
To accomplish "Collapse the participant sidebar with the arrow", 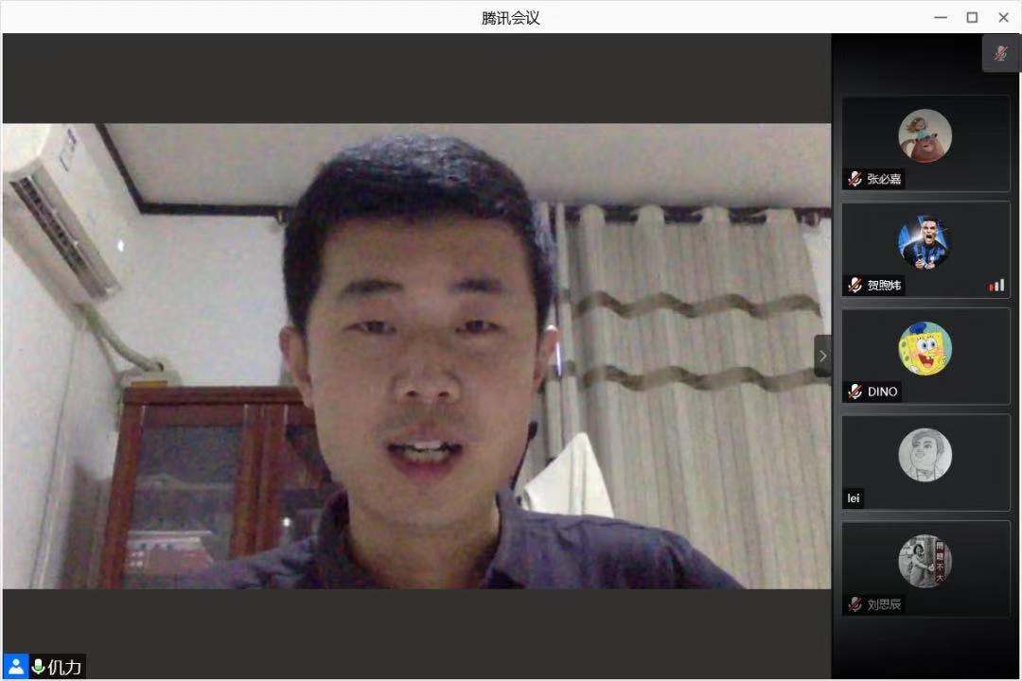I will coord(822,356).
